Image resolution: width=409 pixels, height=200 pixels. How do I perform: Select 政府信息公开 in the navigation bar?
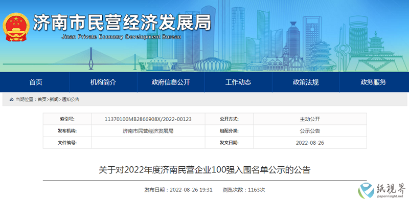coord(171,82)
